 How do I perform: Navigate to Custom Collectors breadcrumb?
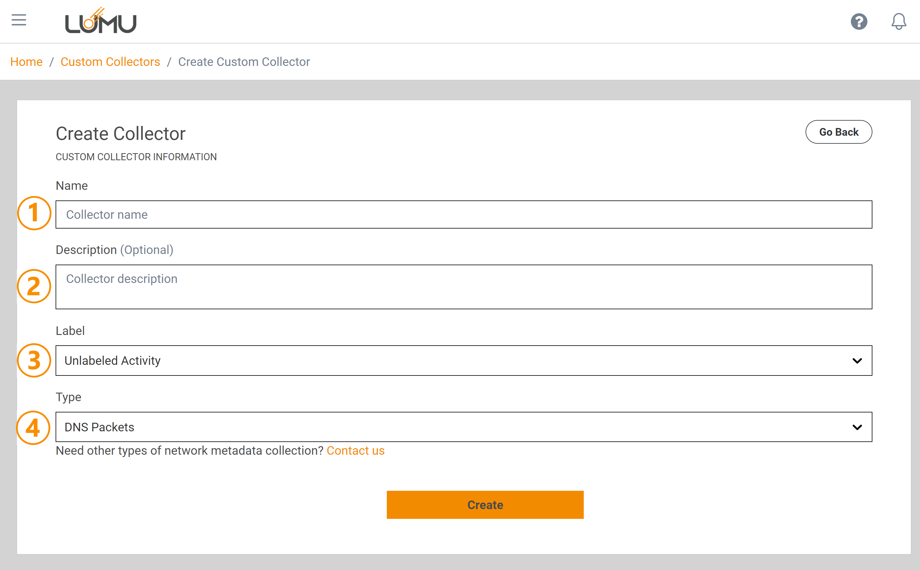pos(110,62)
